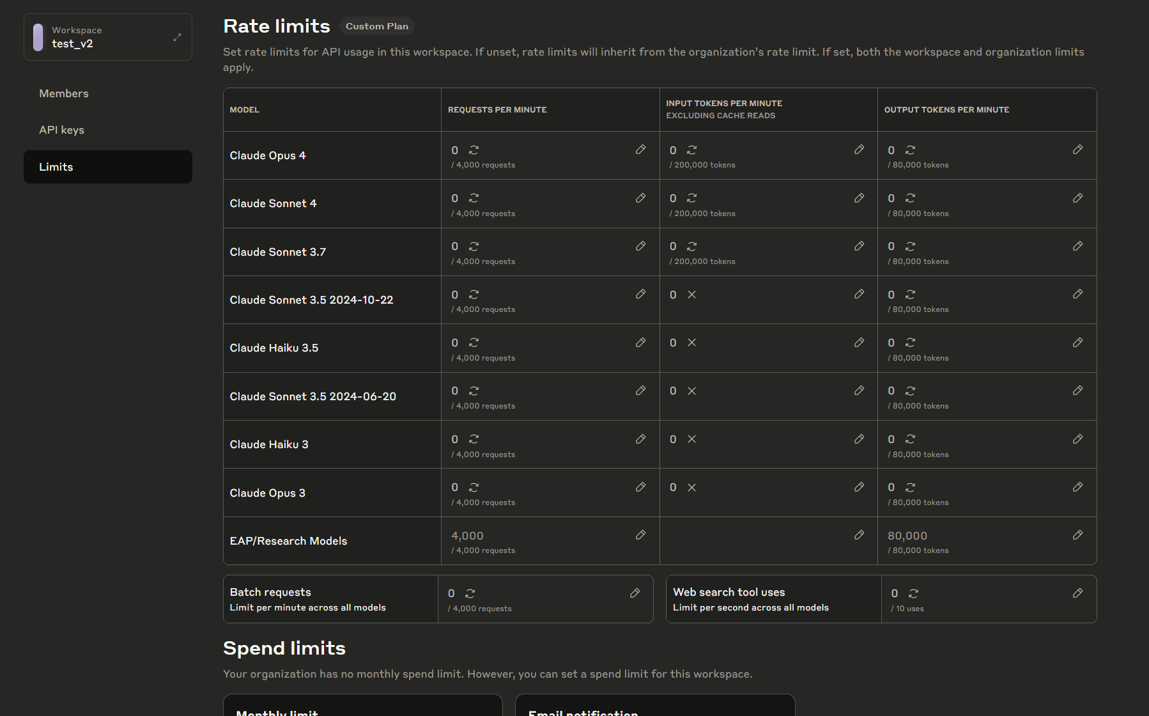
Task: Reset Claude Haiku 3 requests per minute
Action: tap(474, 439)
